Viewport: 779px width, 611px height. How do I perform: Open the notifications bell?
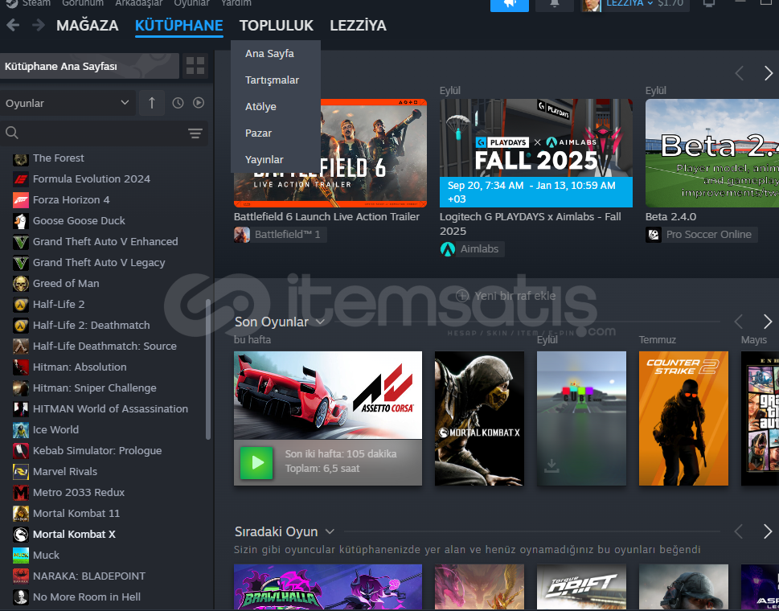(555, 4)
